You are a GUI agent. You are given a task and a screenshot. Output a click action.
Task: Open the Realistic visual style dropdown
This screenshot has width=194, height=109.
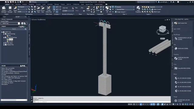(125, 7)
